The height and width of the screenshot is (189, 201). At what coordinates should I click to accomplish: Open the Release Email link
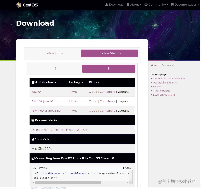pos(64,130)
